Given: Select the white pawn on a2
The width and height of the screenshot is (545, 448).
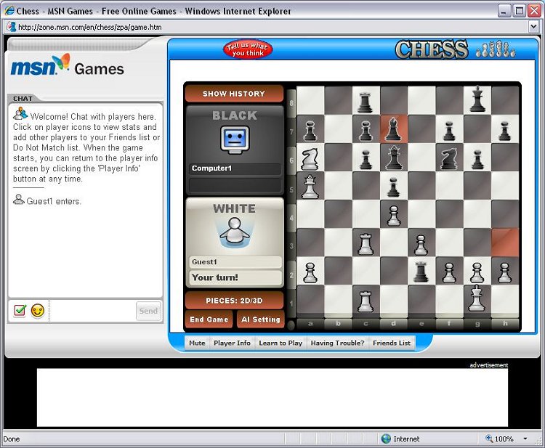Looking at the screenshot, I should 310,272.
